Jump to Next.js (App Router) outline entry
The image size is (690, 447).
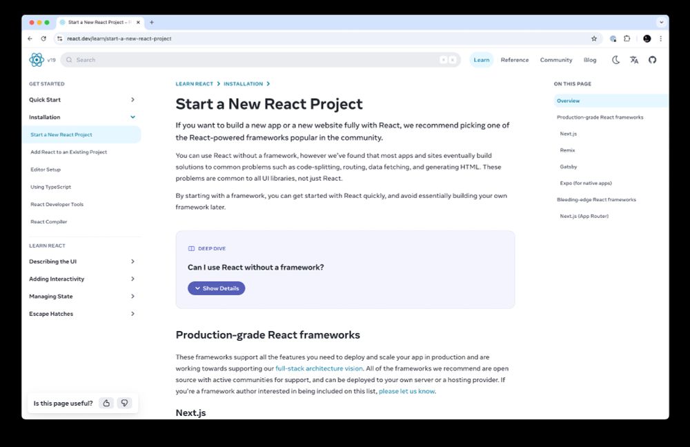[584, 216]
